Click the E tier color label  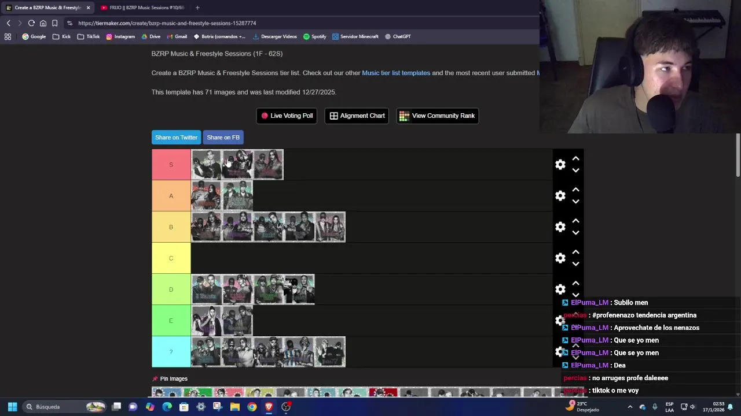click(171, 321)
